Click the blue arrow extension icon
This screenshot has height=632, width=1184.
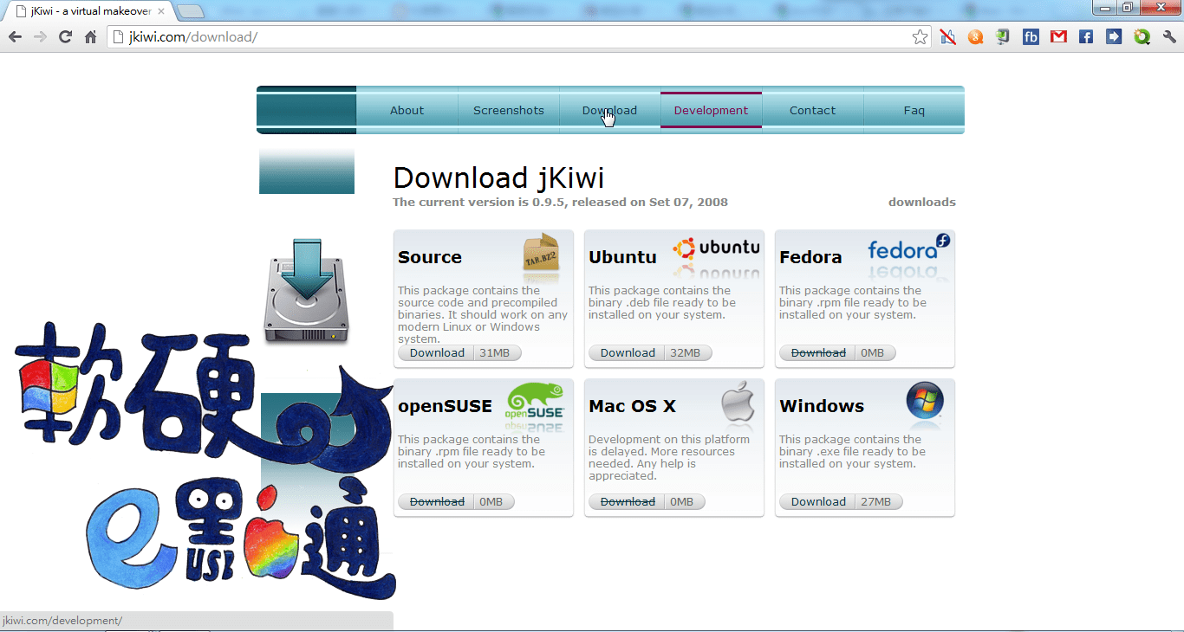1114,37
